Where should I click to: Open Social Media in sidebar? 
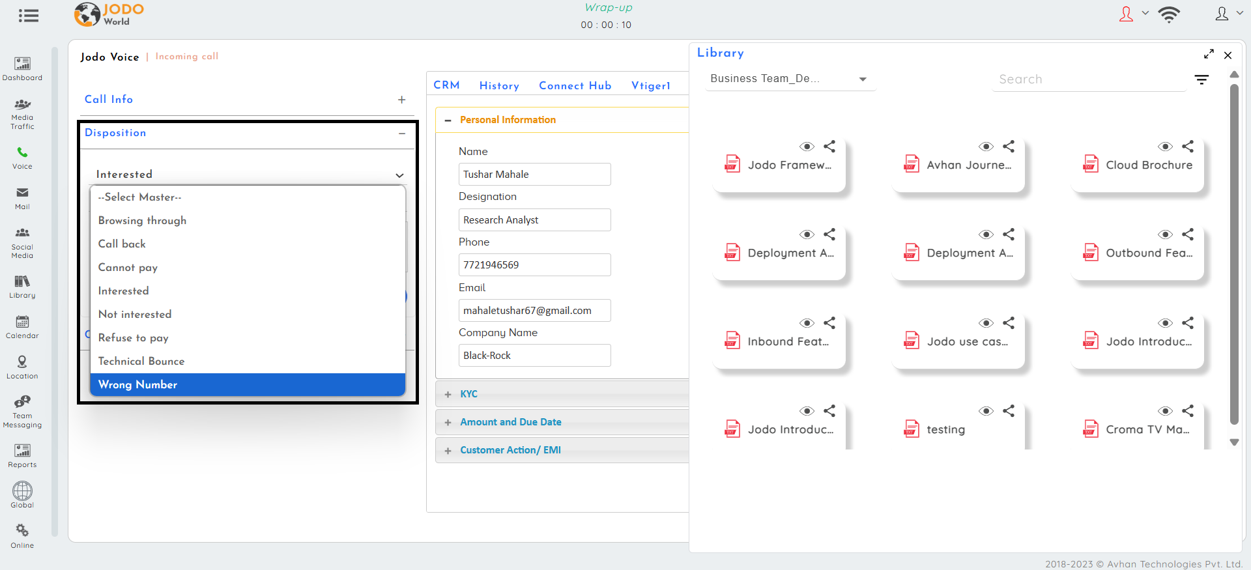pos(22,243)
